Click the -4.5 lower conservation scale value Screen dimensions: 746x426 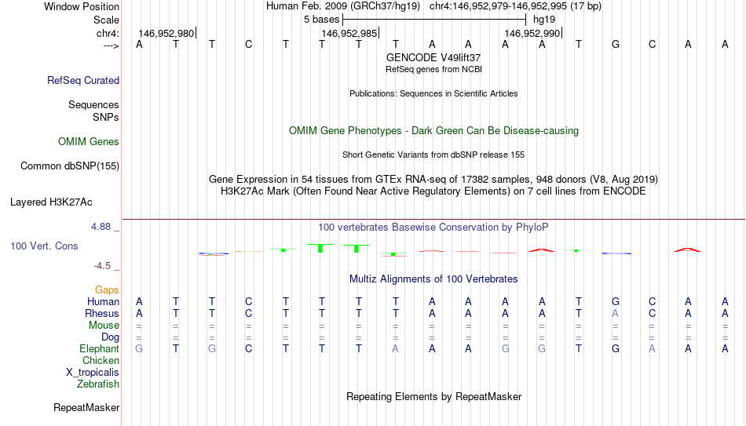point(102,266)
